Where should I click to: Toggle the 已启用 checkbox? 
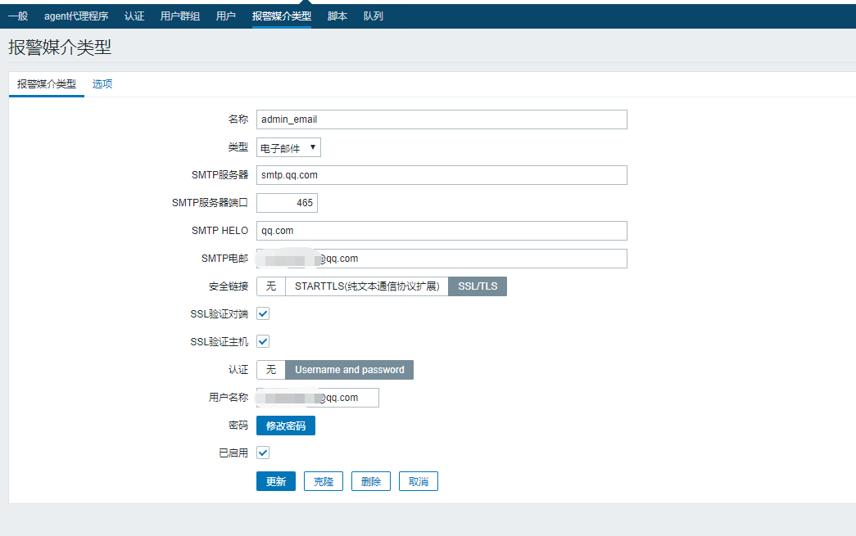[263, 453]
